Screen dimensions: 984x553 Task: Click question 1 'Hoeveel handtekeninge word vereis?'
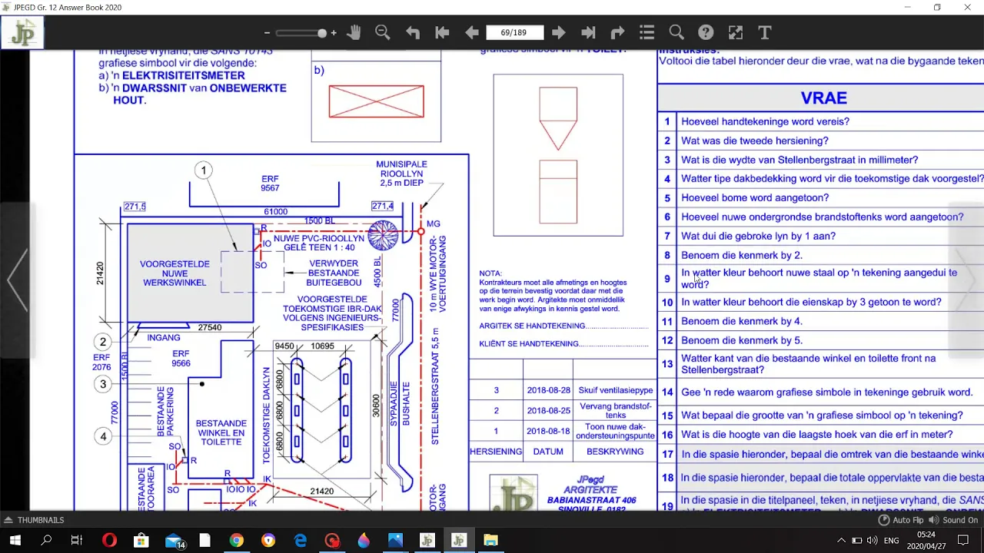[765, 121]
